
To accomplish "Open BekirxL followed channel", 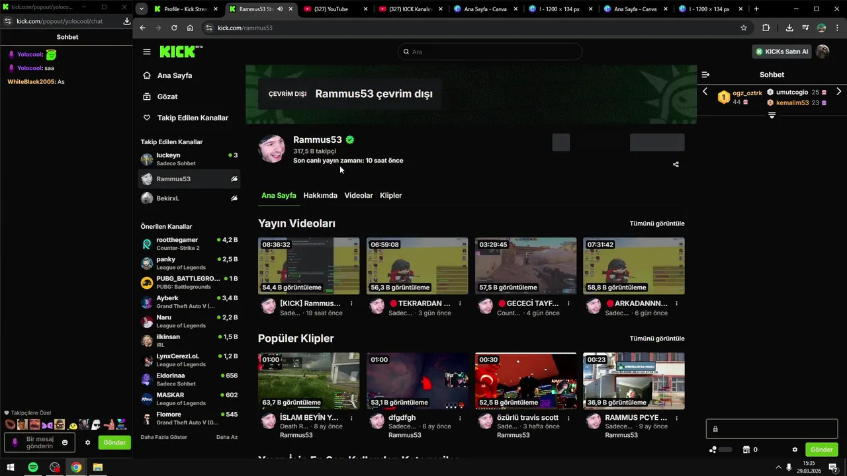I will (x=189, y=198).
